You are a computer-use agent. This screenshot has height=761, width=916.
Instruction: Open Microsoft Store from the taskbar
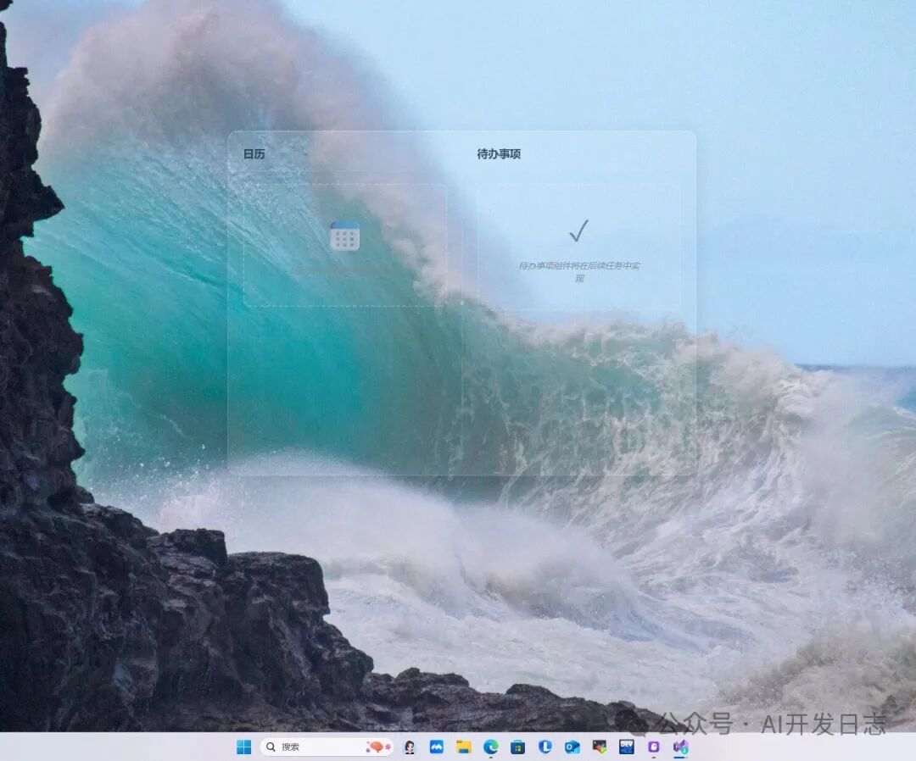click(517, 747)
